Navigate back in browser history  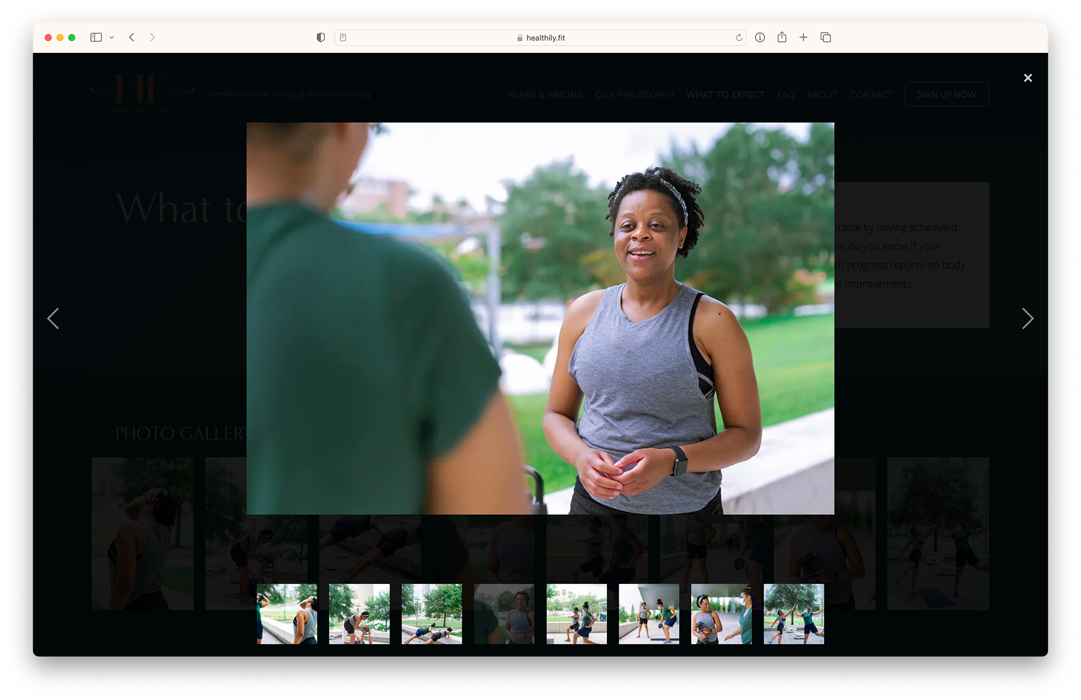(x=132, y=38)
